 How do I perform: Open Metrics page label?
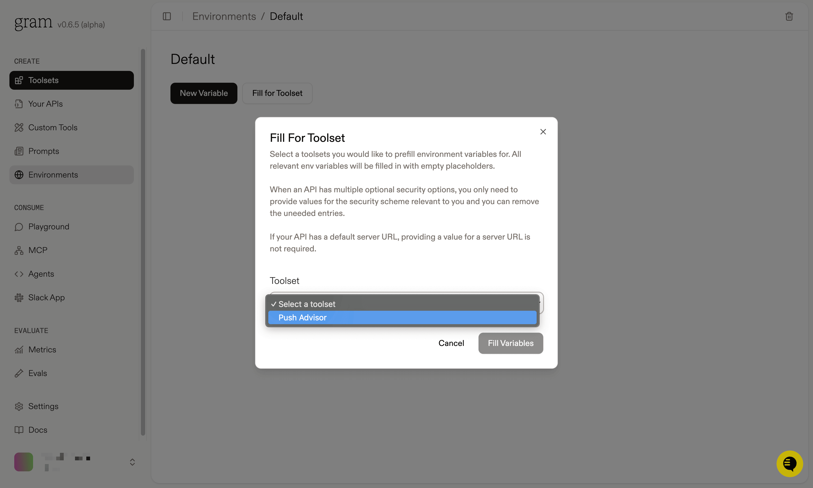tap(42, 350)
